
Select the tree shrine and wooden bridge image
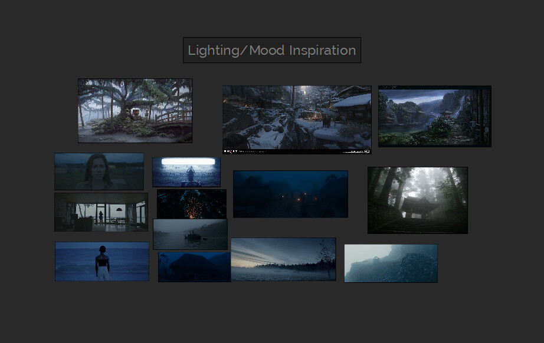(x=135, y=111)
